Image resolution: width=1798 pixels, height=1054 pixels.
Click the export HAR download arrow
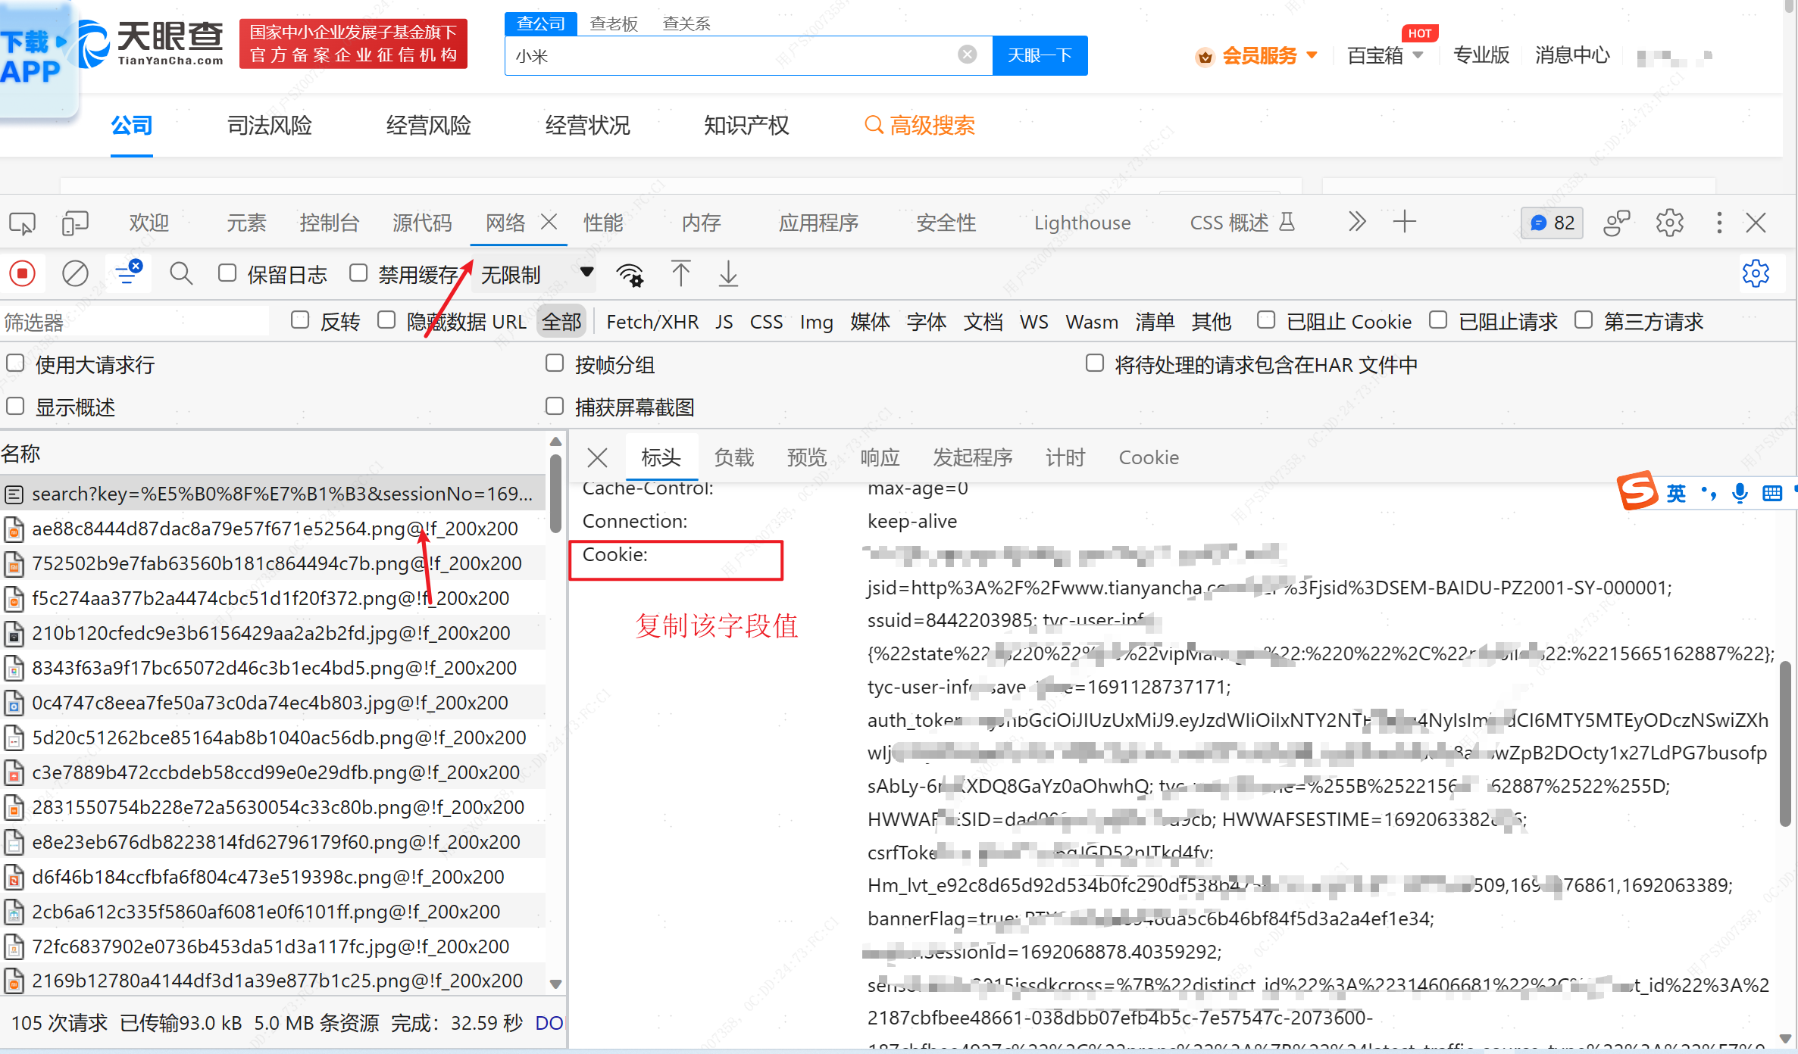(728, 273)
